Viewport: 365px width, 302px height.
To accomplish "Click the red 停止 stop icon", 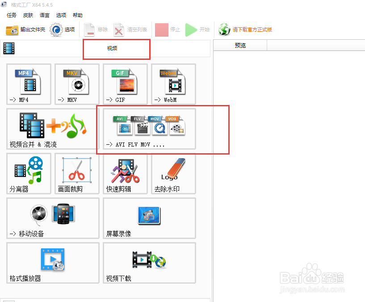I will [x=162, y=30].
